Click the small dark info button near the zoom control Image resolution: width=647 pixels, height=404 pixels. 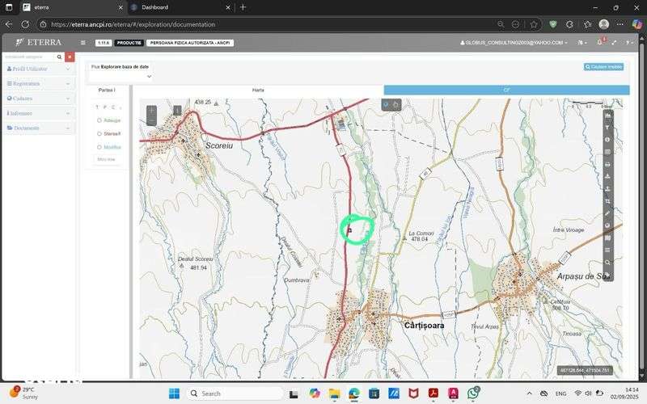tap(177, 110)
